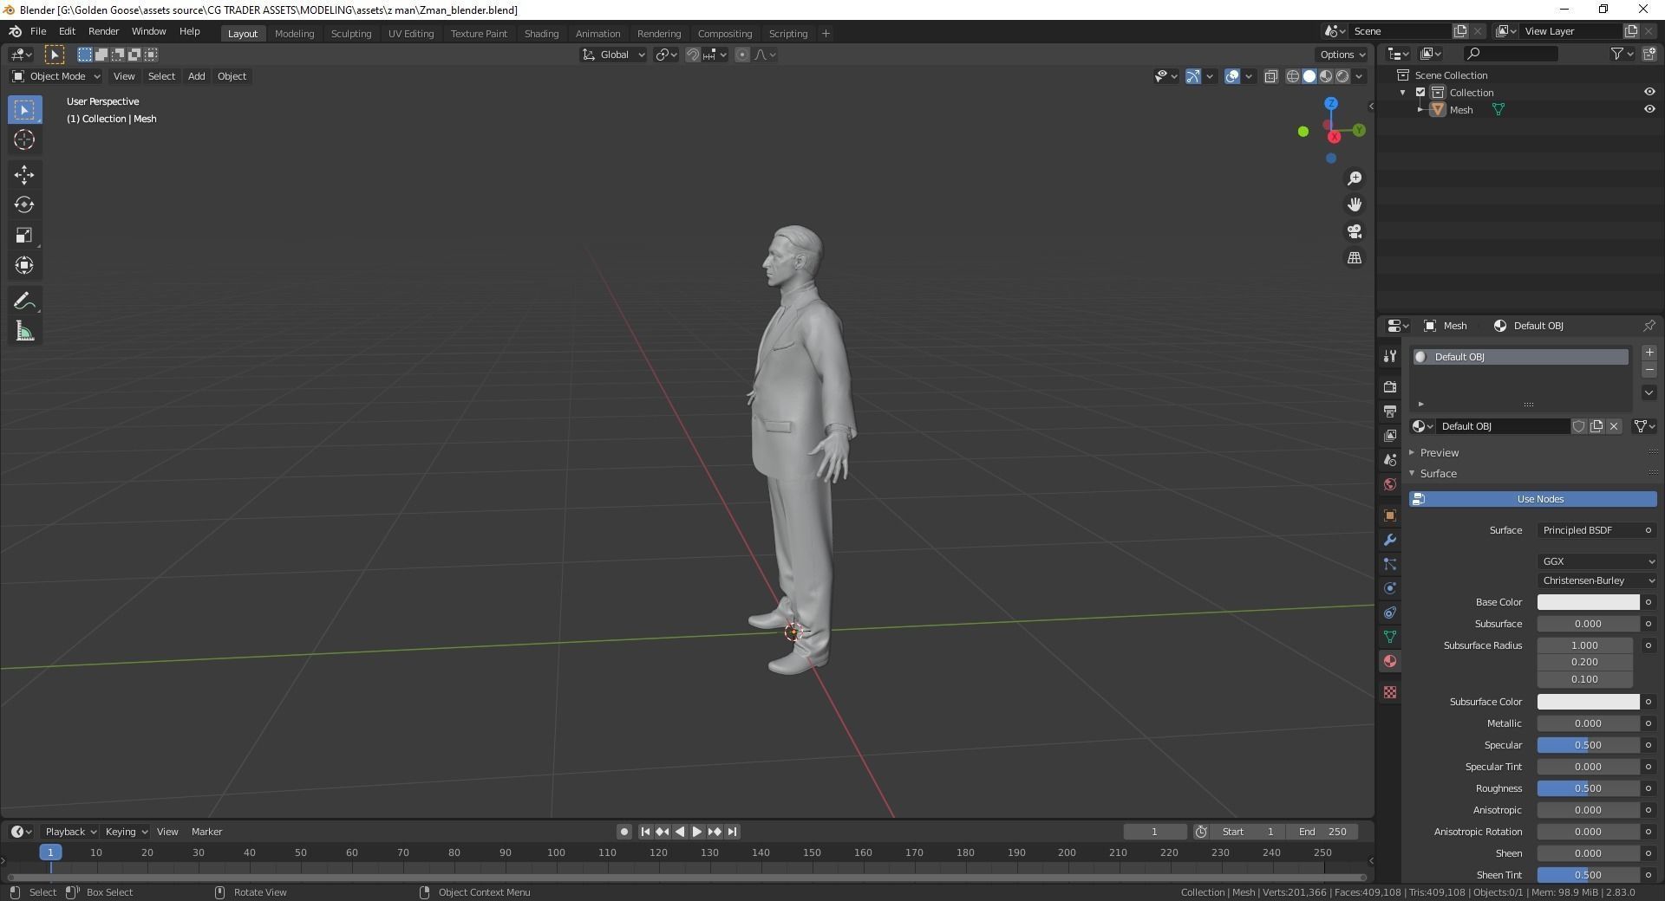Collapse the Surface panel

coord(1439,474)
